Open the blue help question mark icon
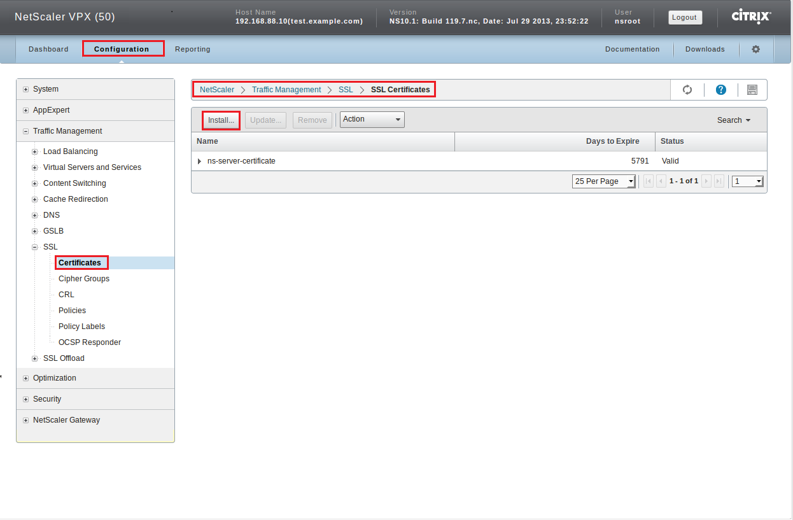This screenshot has width=793, height=520. point(721,90)
